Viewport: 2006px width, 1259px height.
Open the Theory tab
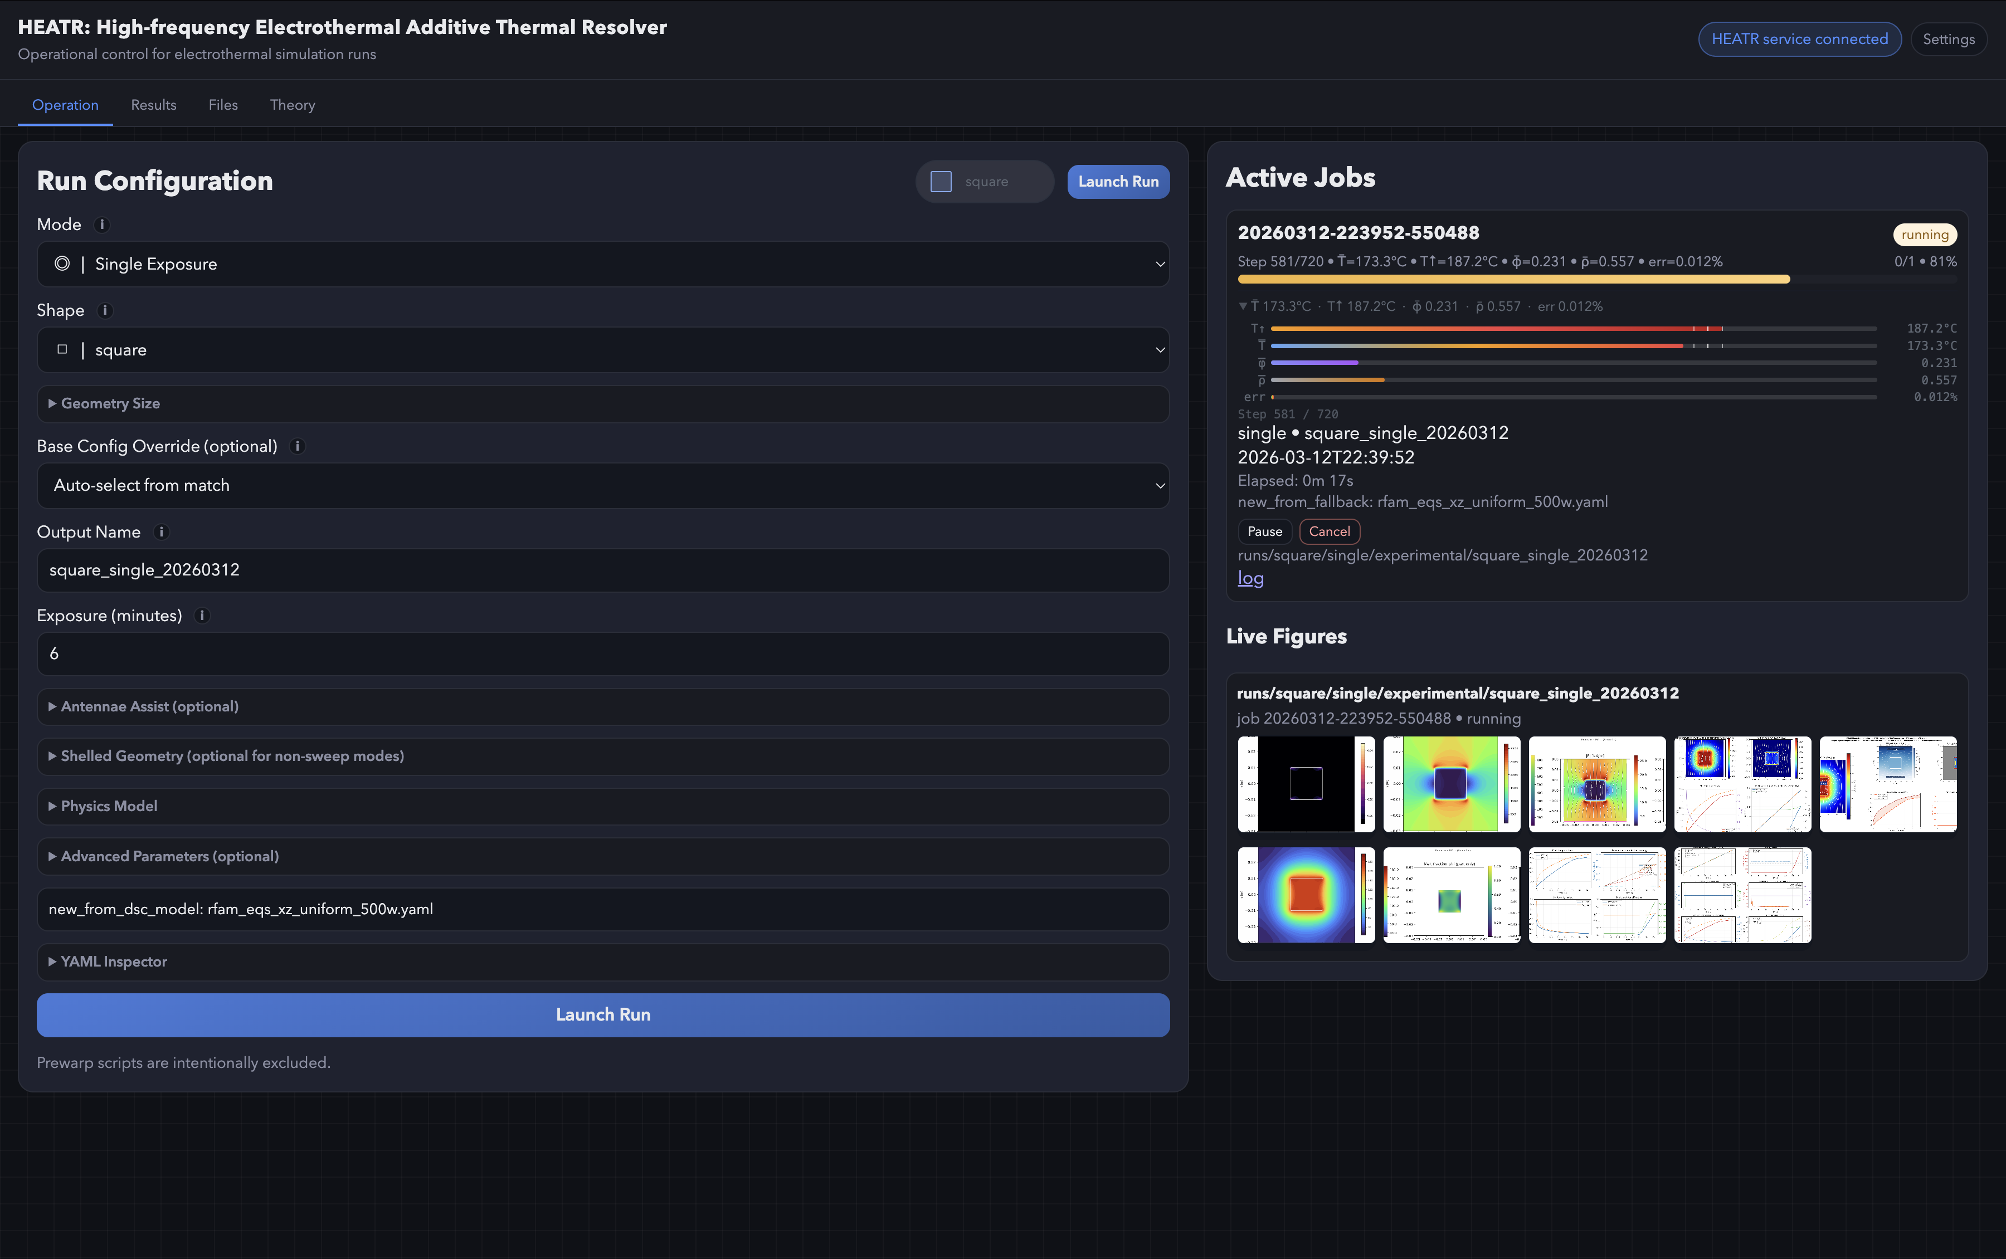pyautogui.click(x=291, y=105)
